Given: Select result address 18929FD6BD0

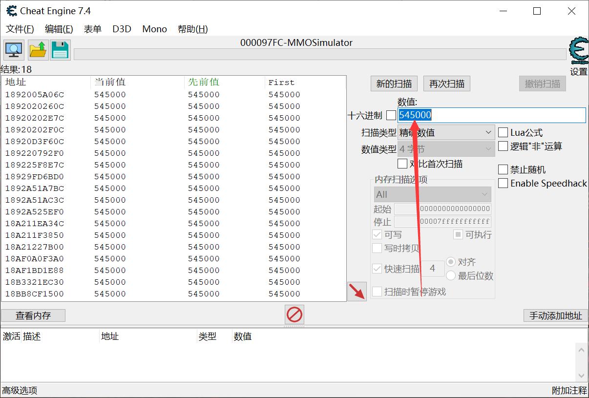Looking at the screenshot, I should (x=35, y=176).
